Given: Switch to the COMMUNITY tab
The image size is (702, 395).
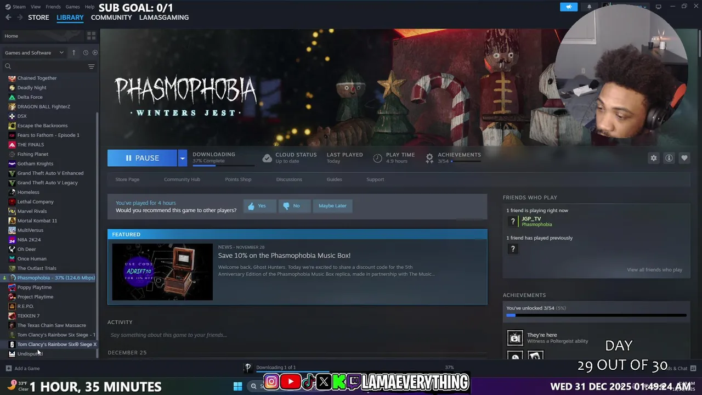Looking at the screenshot, I should (x=111, y=18).
